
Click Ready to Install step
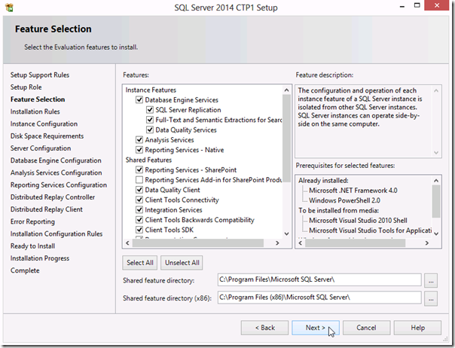click(x=32, y=246)
